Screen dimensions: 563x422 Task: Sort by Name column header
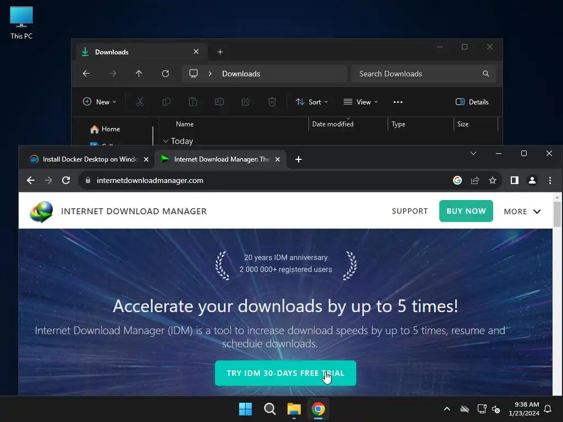[185, 124]
